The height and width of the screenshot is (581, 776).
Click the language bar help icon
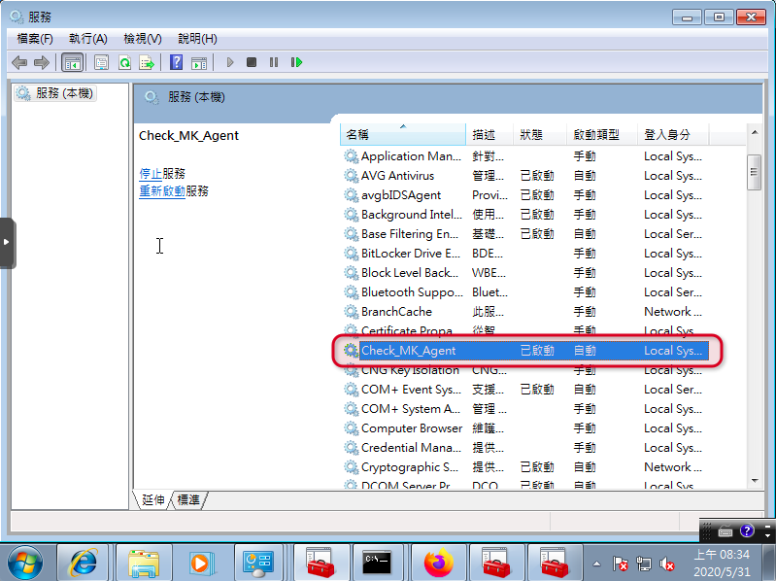click(x=747, y=531)
